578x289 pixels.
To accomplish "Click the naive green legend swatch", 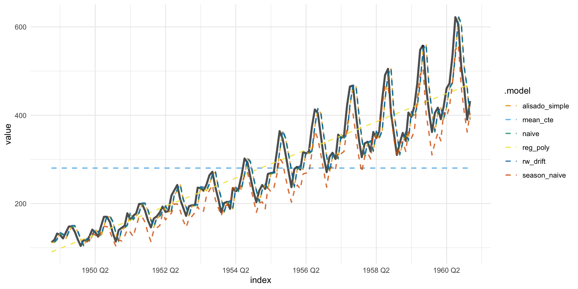I will 511,134.
